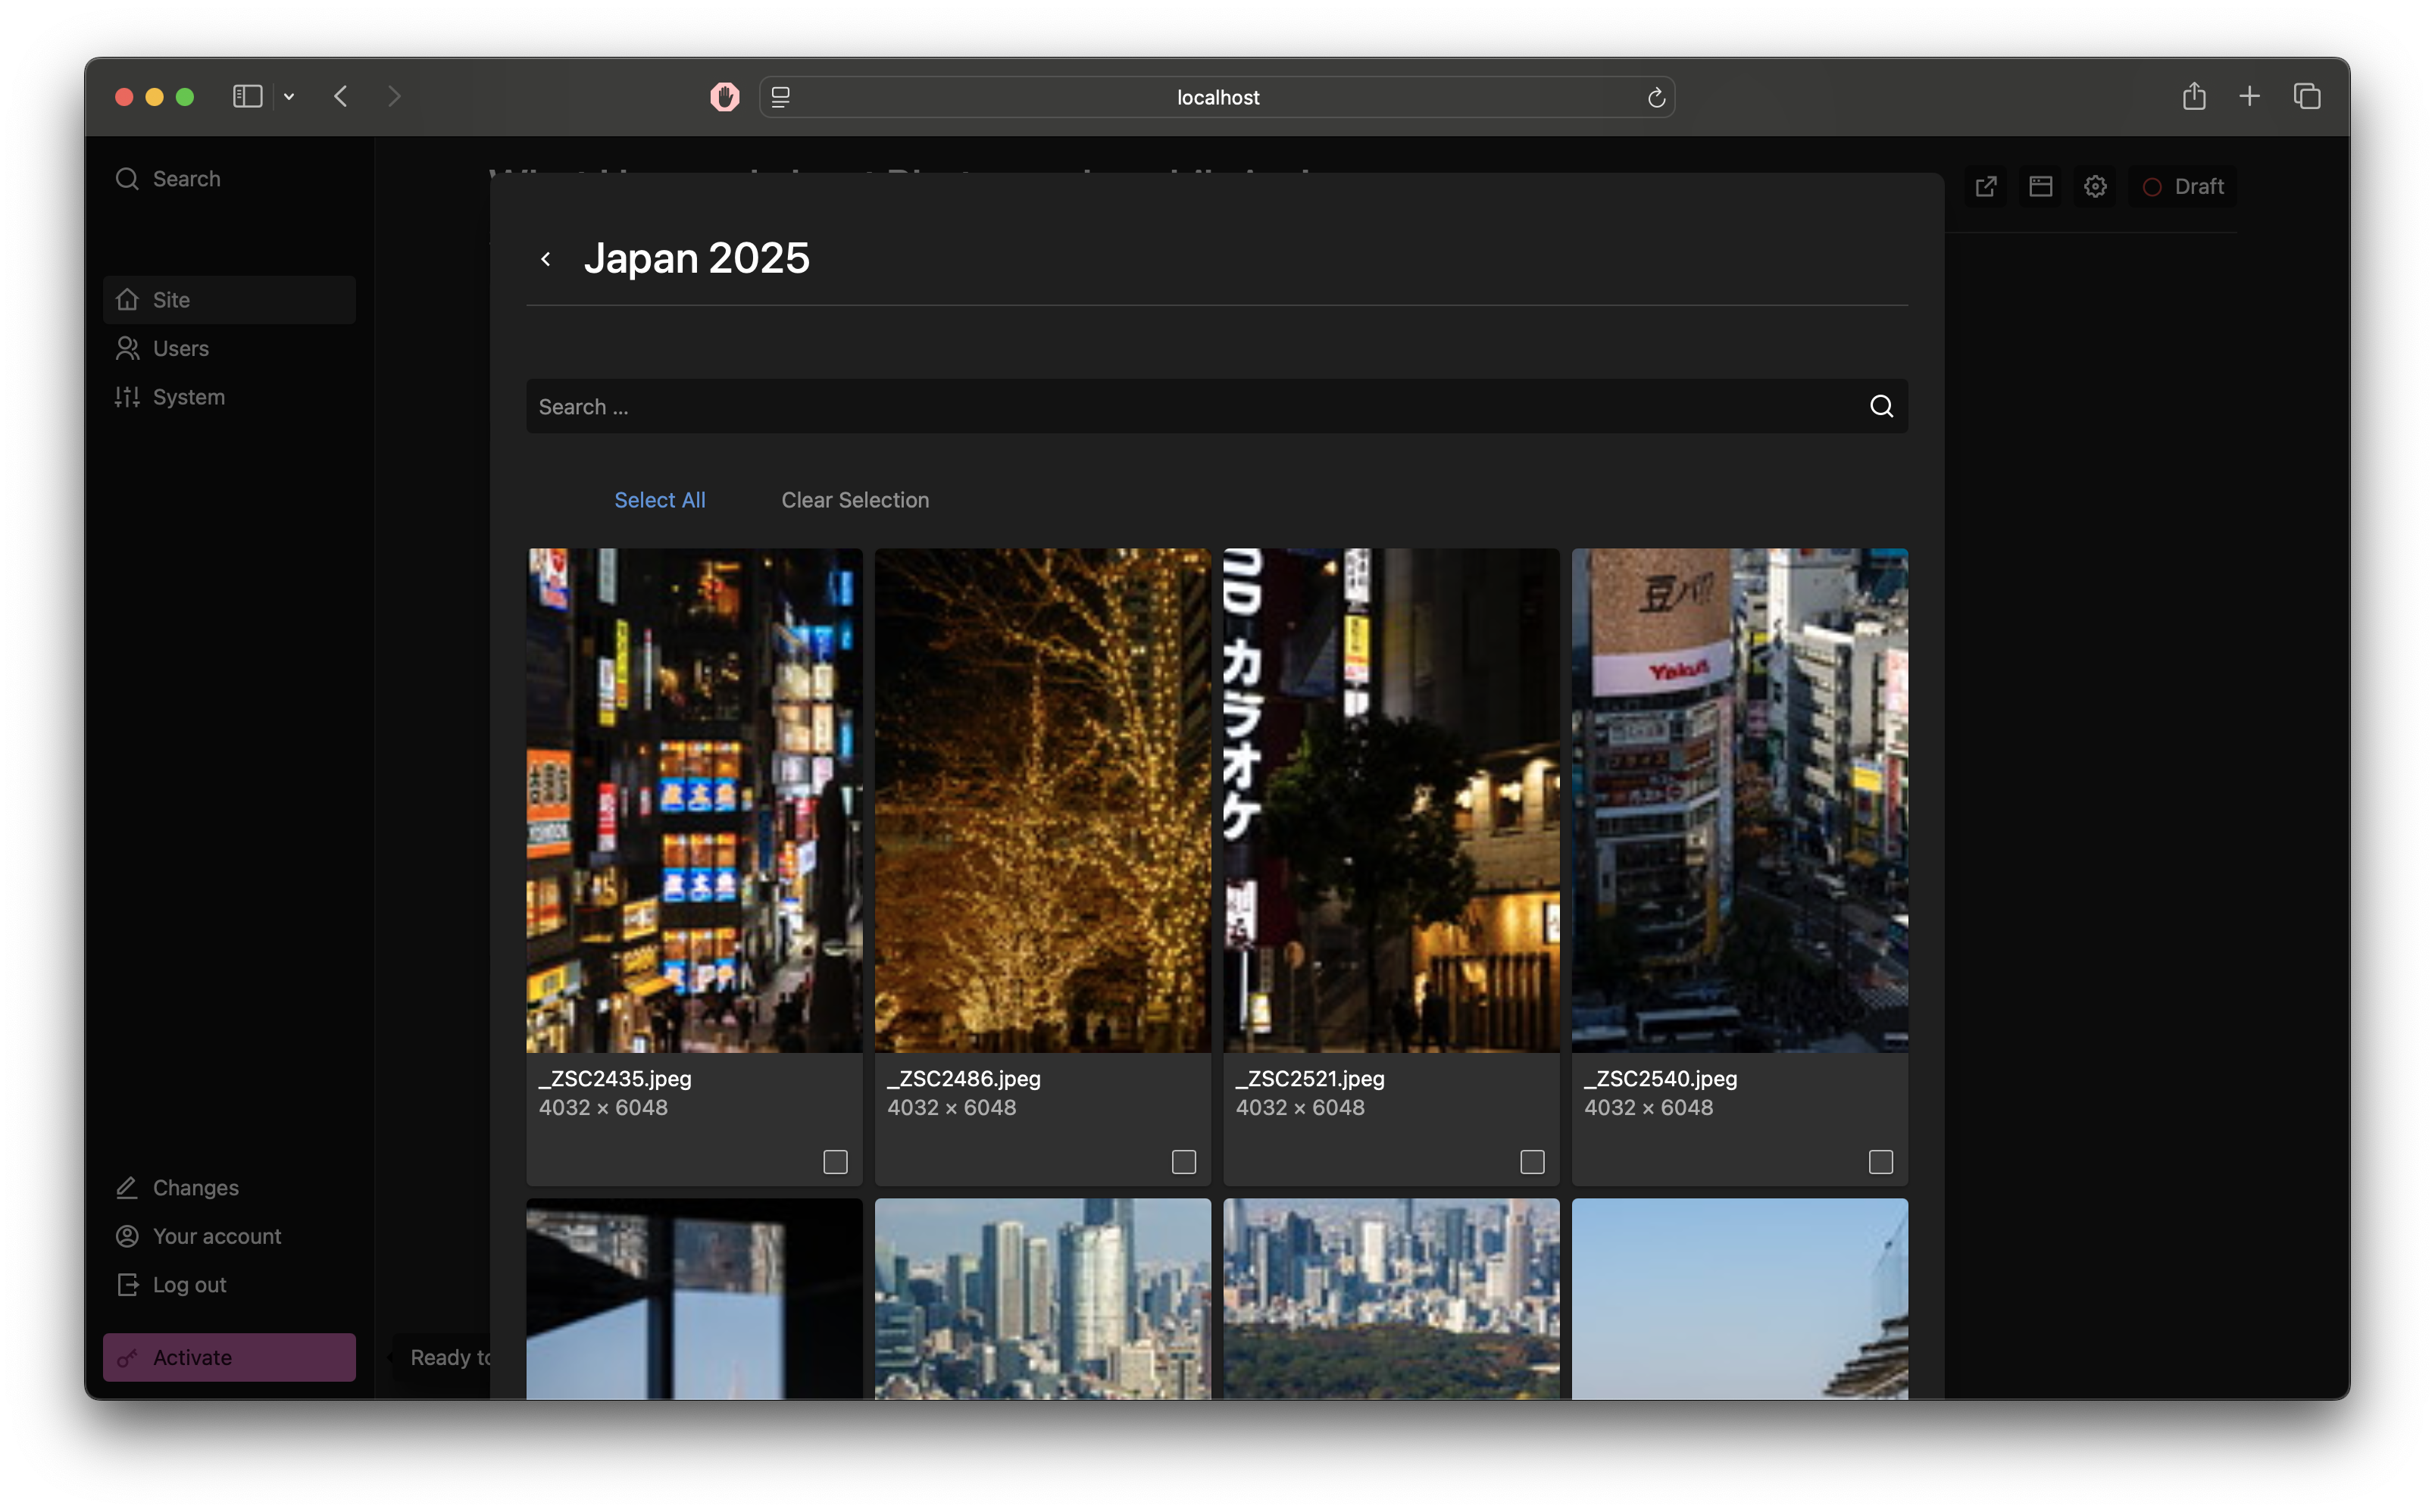Select the _ZSC2521.jpeg checkbox
The image size is (2435, 1512).
(1532, 1161)
